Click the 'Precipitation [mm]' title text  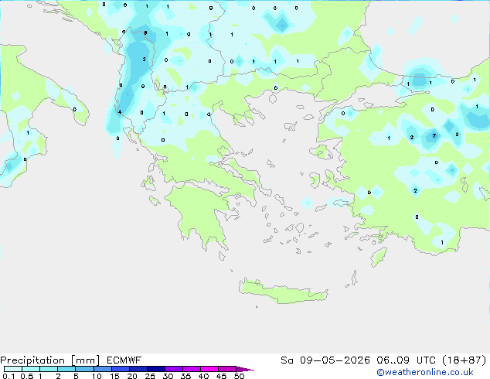pyautogui.click(x=50, y=360)
